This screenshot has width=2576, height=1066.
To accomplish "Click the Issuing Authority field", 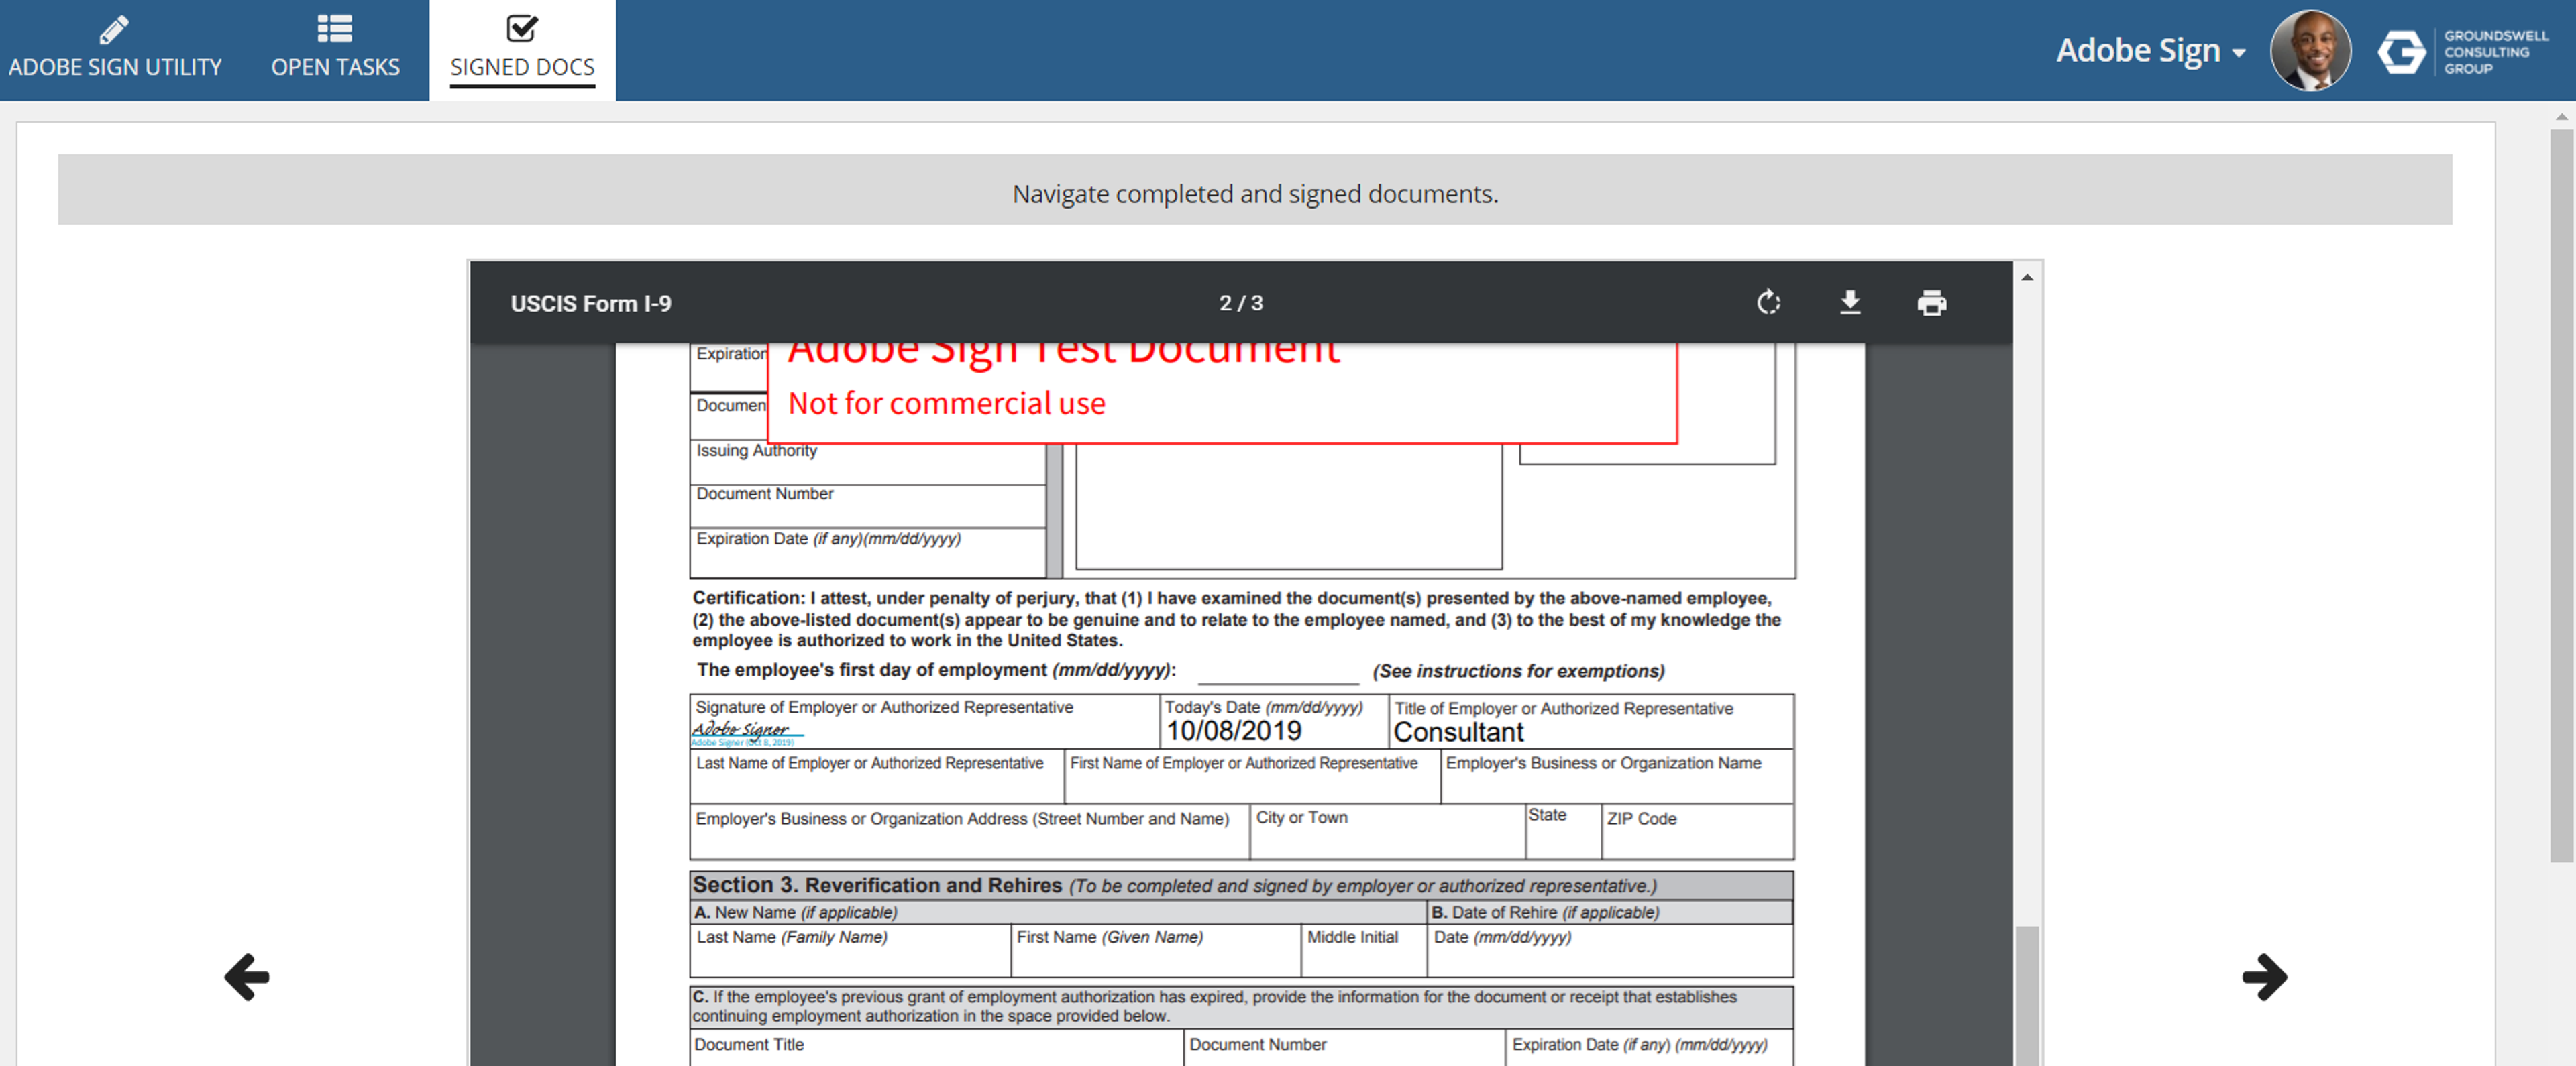I will coord(867,463).
